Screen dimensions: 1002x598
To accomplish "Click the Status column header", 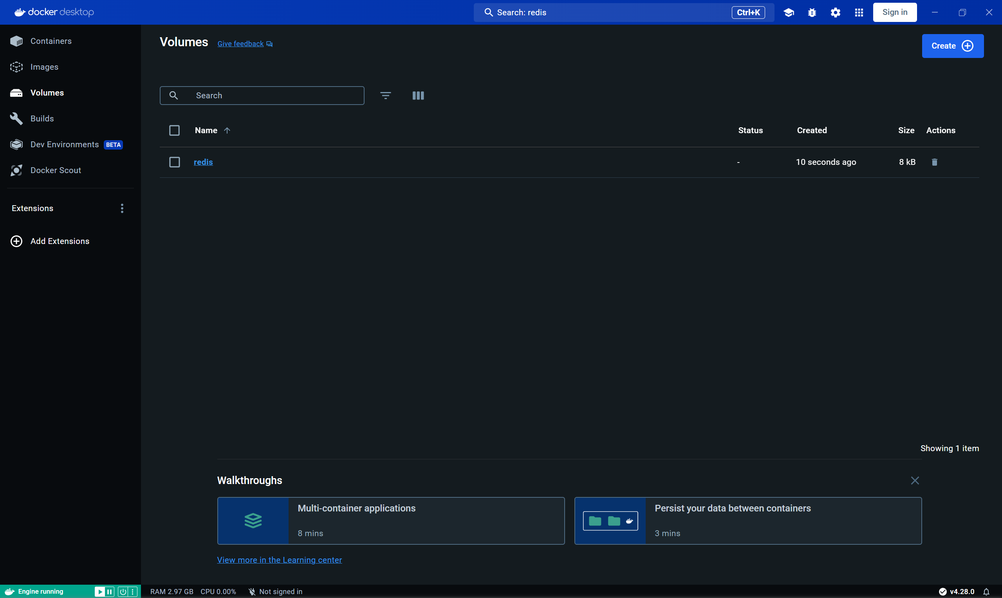I will (750, 130).
